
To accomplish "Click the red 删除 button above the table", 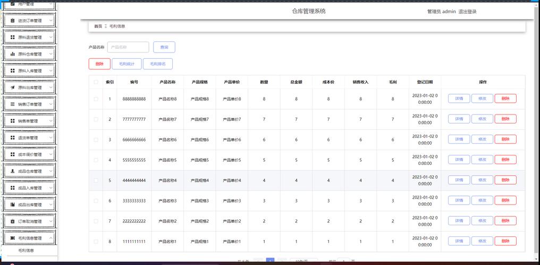I will (x=99, y=64).
